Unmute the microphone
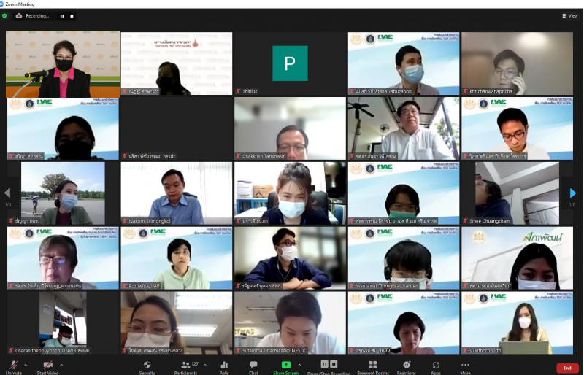Viewport: 584px width, 375px height. (x=14, y=367)
